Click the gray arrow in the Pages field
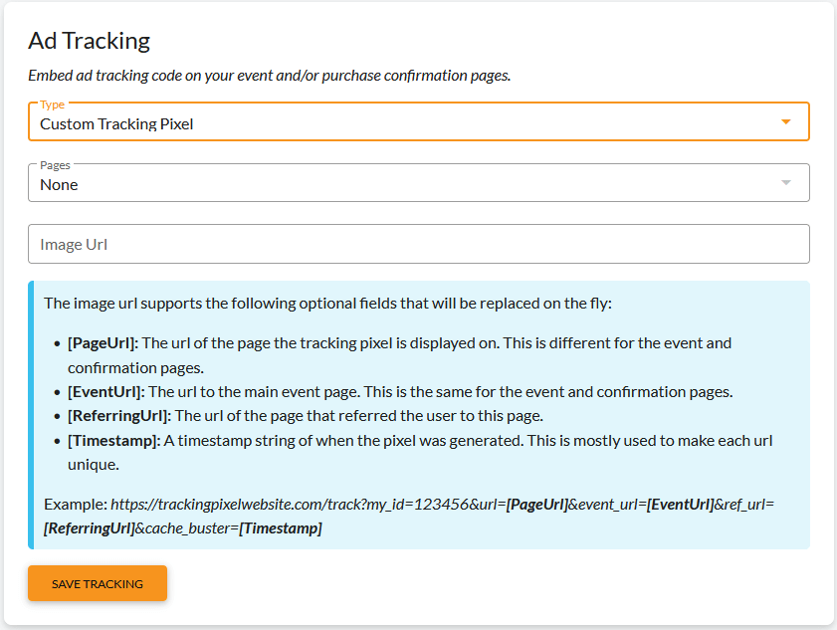Screen dimensions: 837x630 point(786,182)
